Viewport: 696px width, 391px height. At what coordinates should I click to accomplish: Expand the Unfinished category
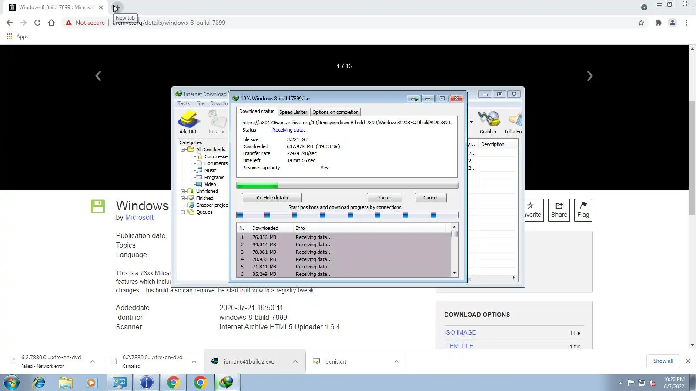pyautogui.click(x=183, y=191)
